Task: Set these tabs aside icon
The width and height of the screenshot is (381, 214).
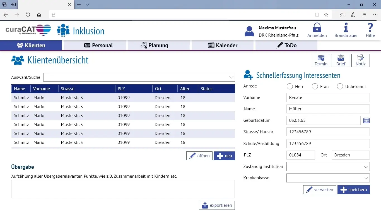Action: 13,4
